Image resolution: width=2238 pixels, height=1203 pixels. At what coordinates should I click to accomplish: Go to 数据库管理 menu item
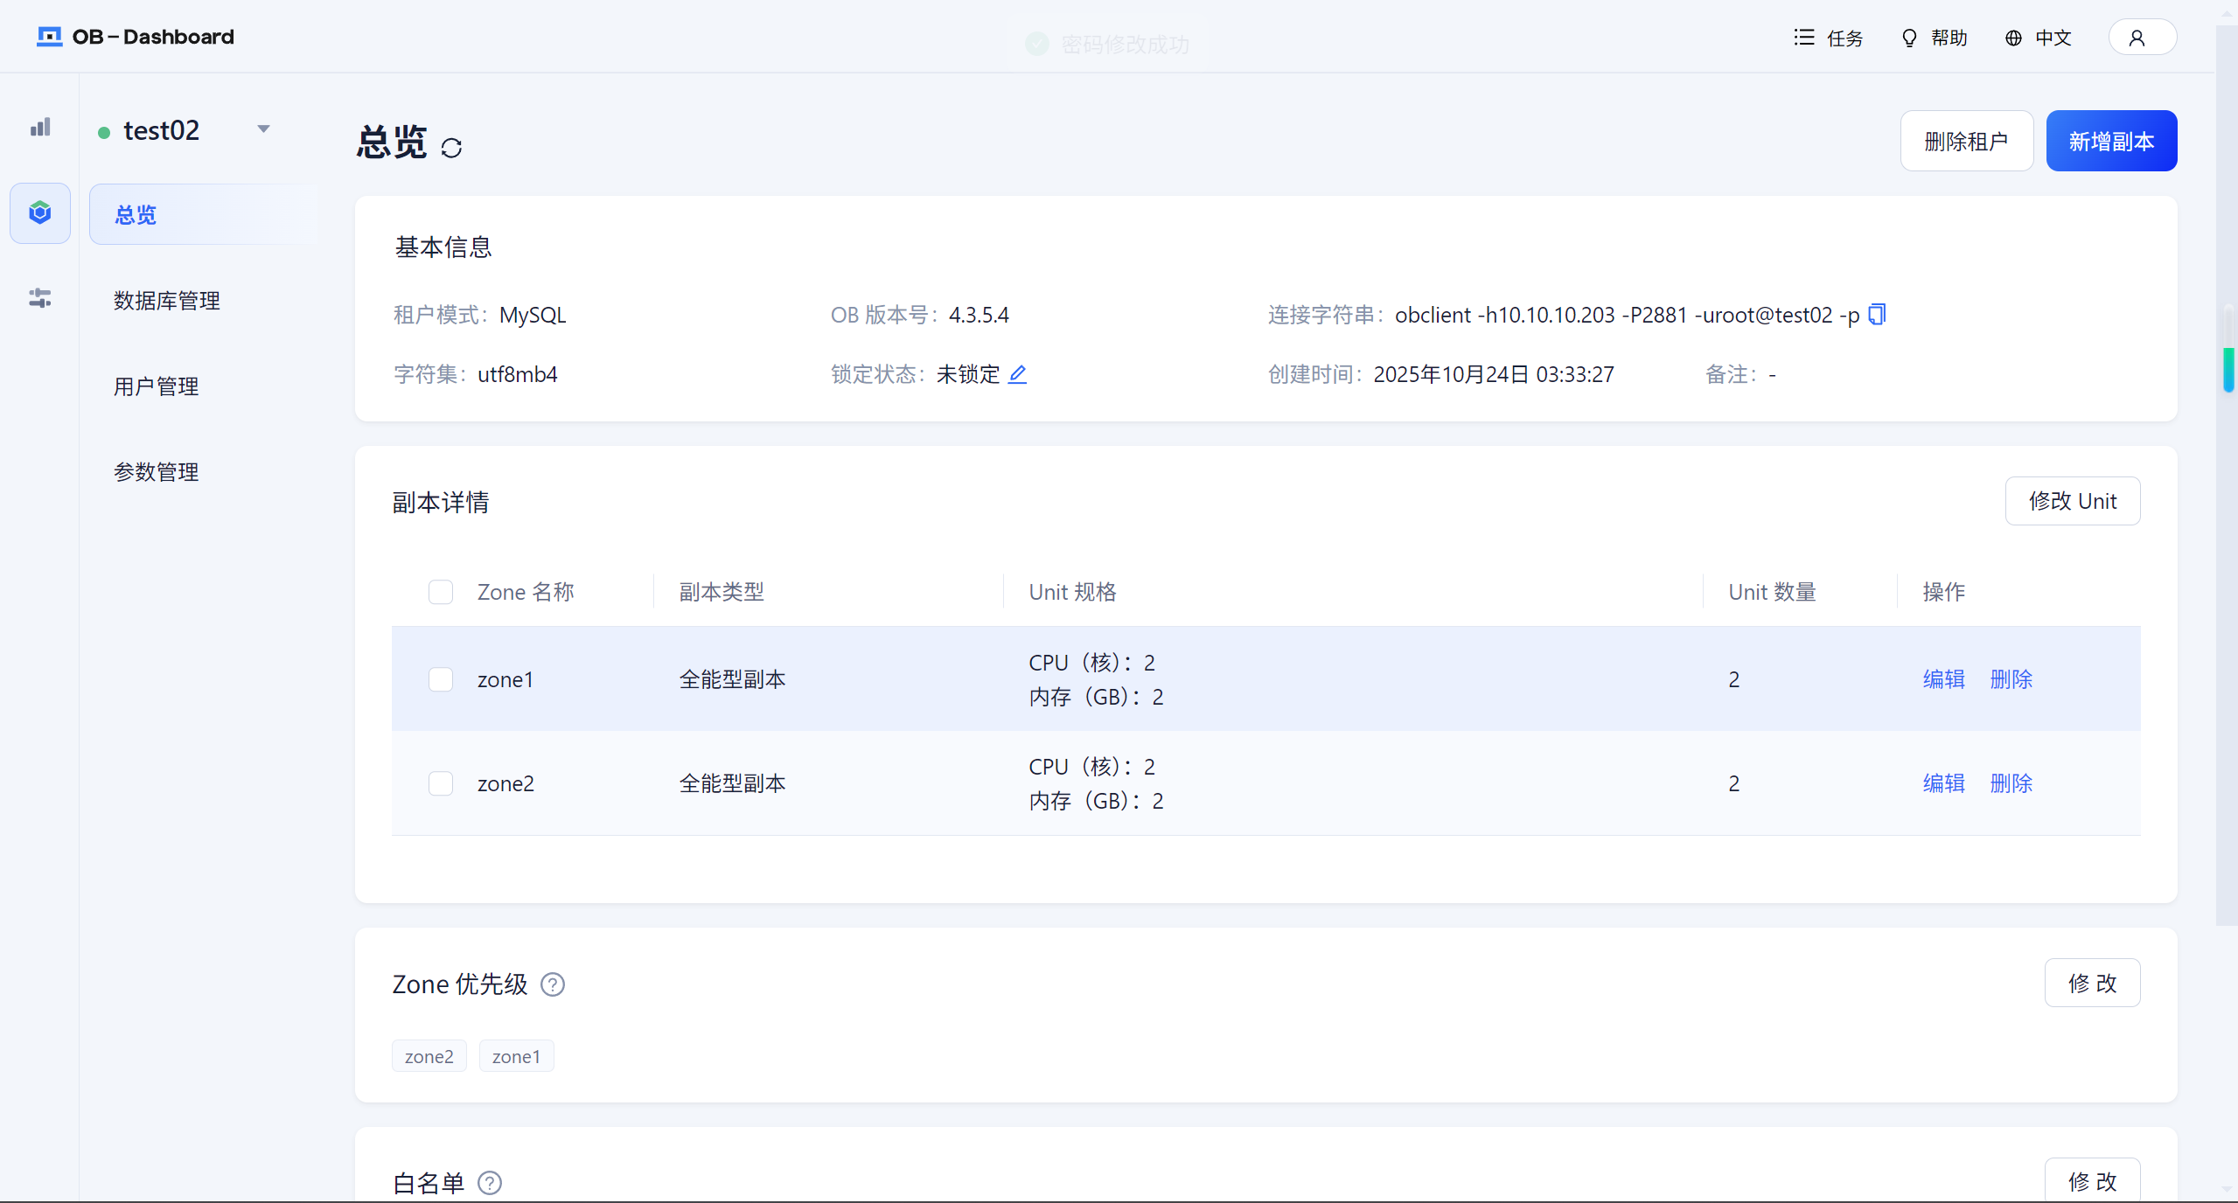click(x=167, y=300)
